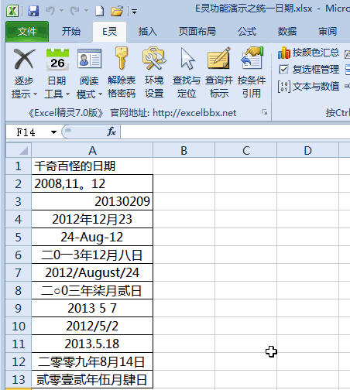The height and width of the screenshot is (390, 350).
Task: Open the Customize Quick Access Toolbar dropdown
Action: coord(134,12)
